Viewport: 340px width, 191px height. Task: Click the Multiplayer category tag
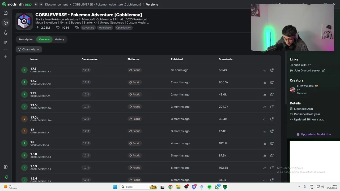105,28
